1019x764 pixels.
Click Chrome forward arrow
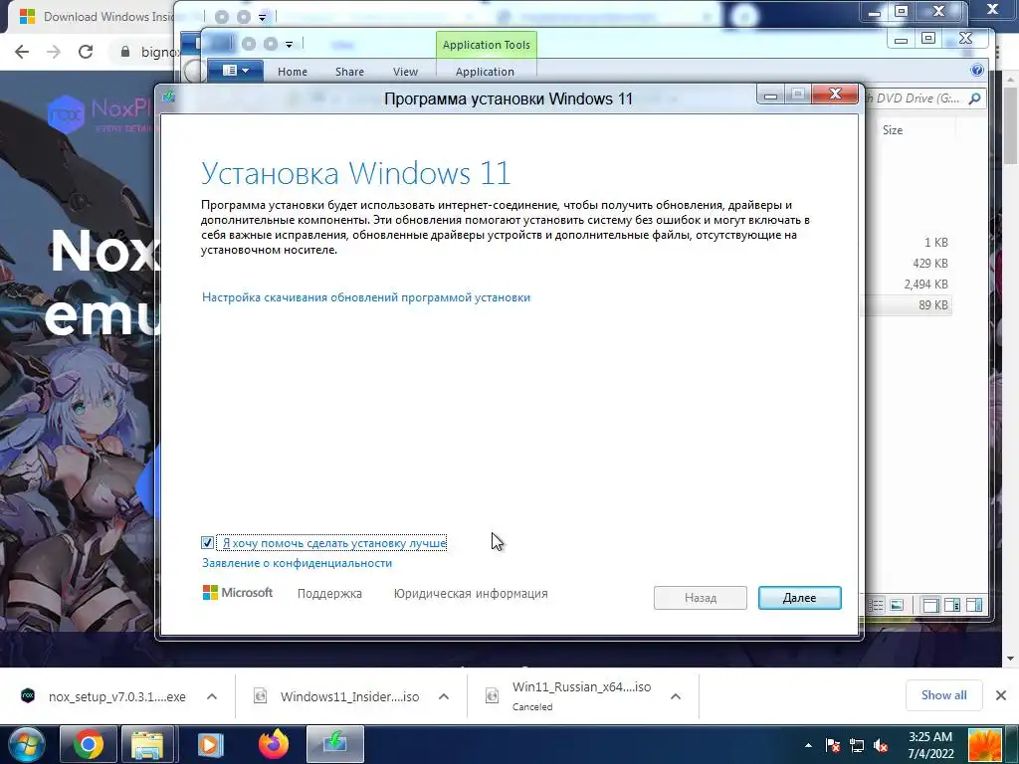(54, 52)
